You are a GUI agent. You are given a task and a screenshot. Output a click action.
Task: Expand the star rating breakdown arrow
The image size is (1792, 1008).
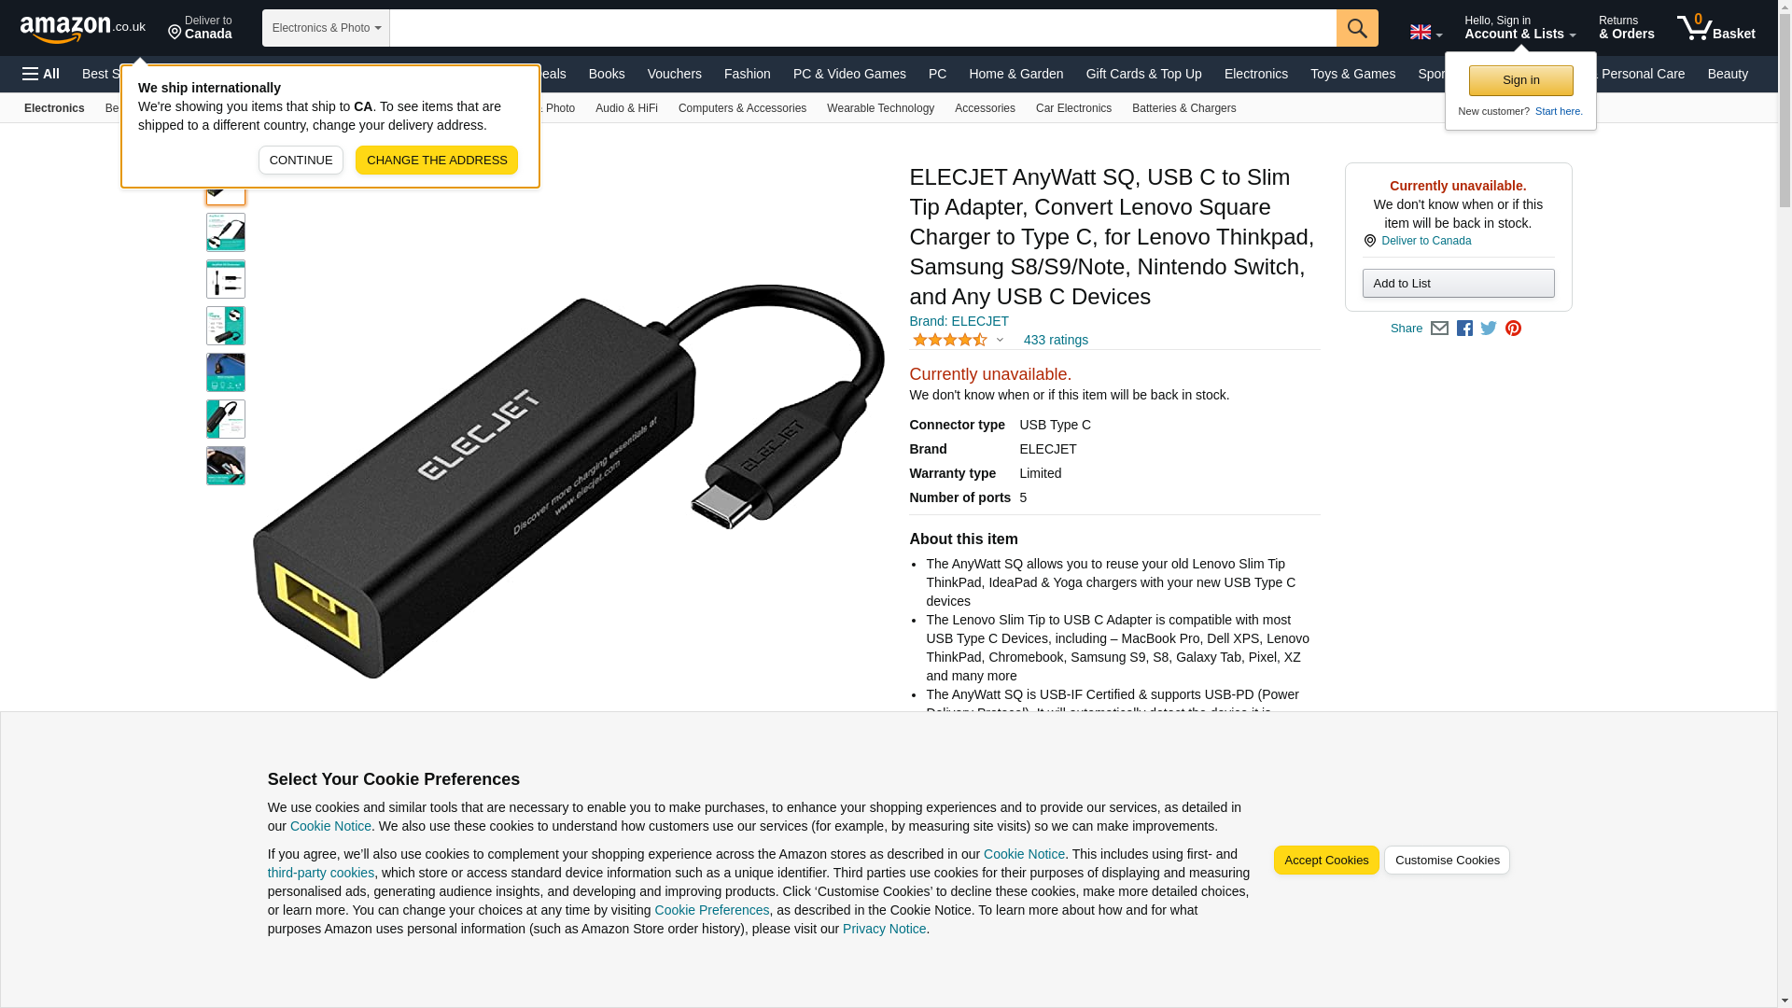point(1000,340)
